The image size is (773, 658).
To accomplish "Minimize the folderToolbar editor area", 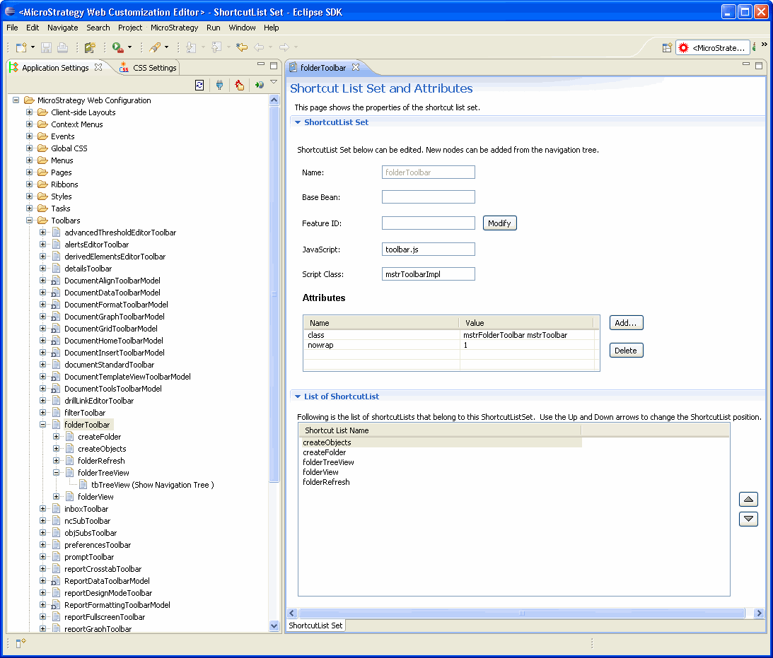I will pos(746,64).
